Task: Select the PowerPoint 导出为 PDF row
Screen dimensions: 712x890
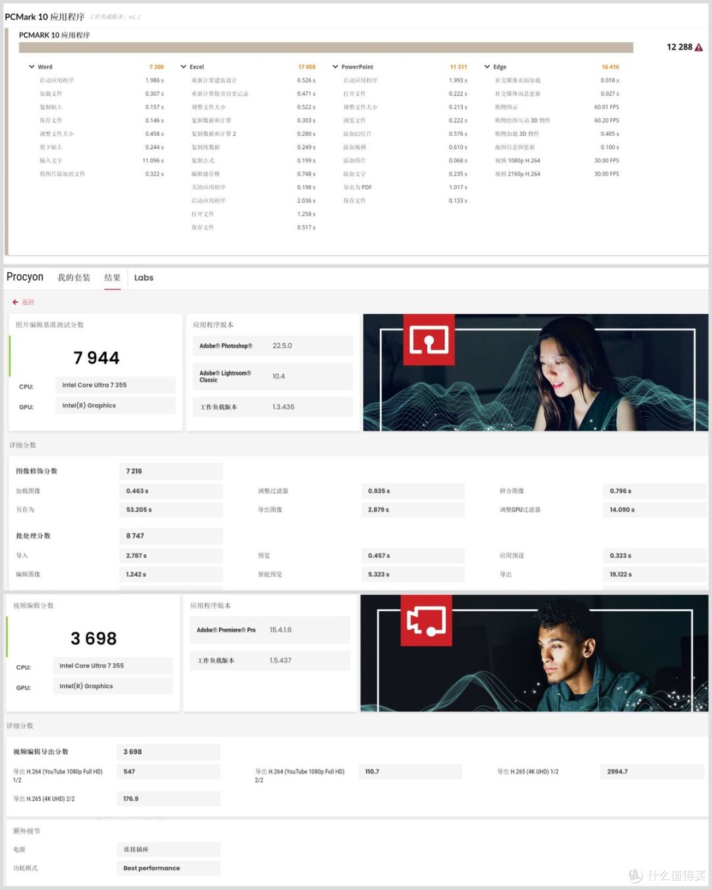Action: click(405, 187)
